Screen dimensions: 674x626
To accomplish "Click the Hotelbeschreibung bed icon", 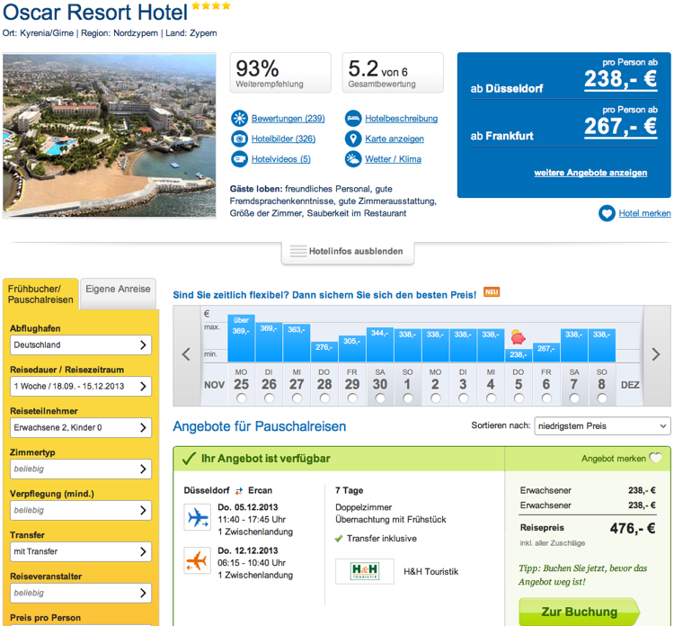I will (x=353, y=118).
